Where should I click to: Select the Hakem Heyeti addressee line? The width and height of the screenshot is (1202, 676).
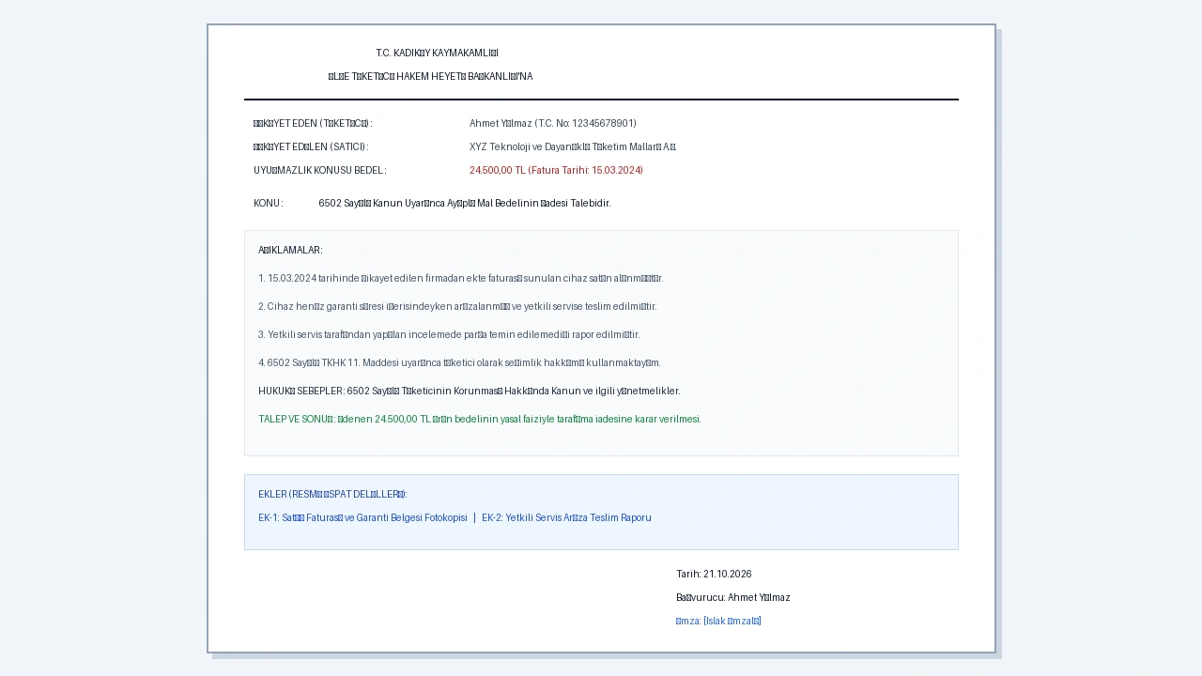click(430, 77)
